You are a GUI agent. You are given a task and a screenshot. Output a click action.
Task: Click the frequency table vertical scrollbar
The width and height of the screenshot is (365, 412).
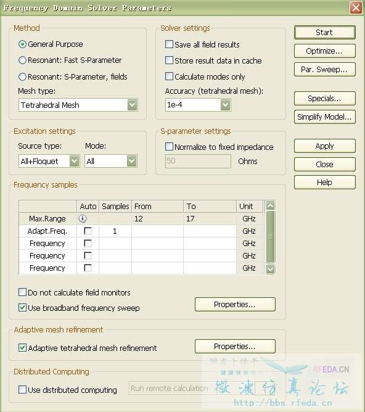tap(270, 237)
